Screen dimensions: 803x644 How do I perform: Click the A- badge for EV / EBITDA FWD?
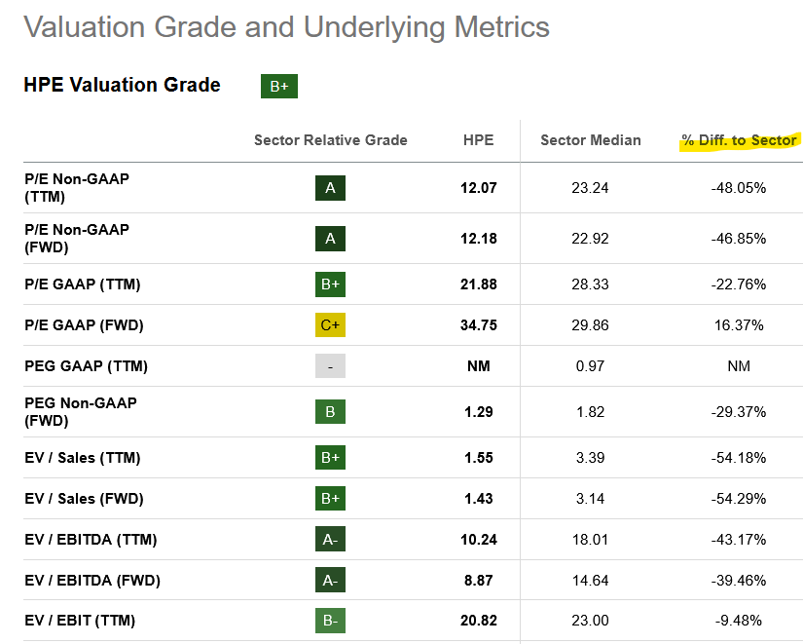330,580
